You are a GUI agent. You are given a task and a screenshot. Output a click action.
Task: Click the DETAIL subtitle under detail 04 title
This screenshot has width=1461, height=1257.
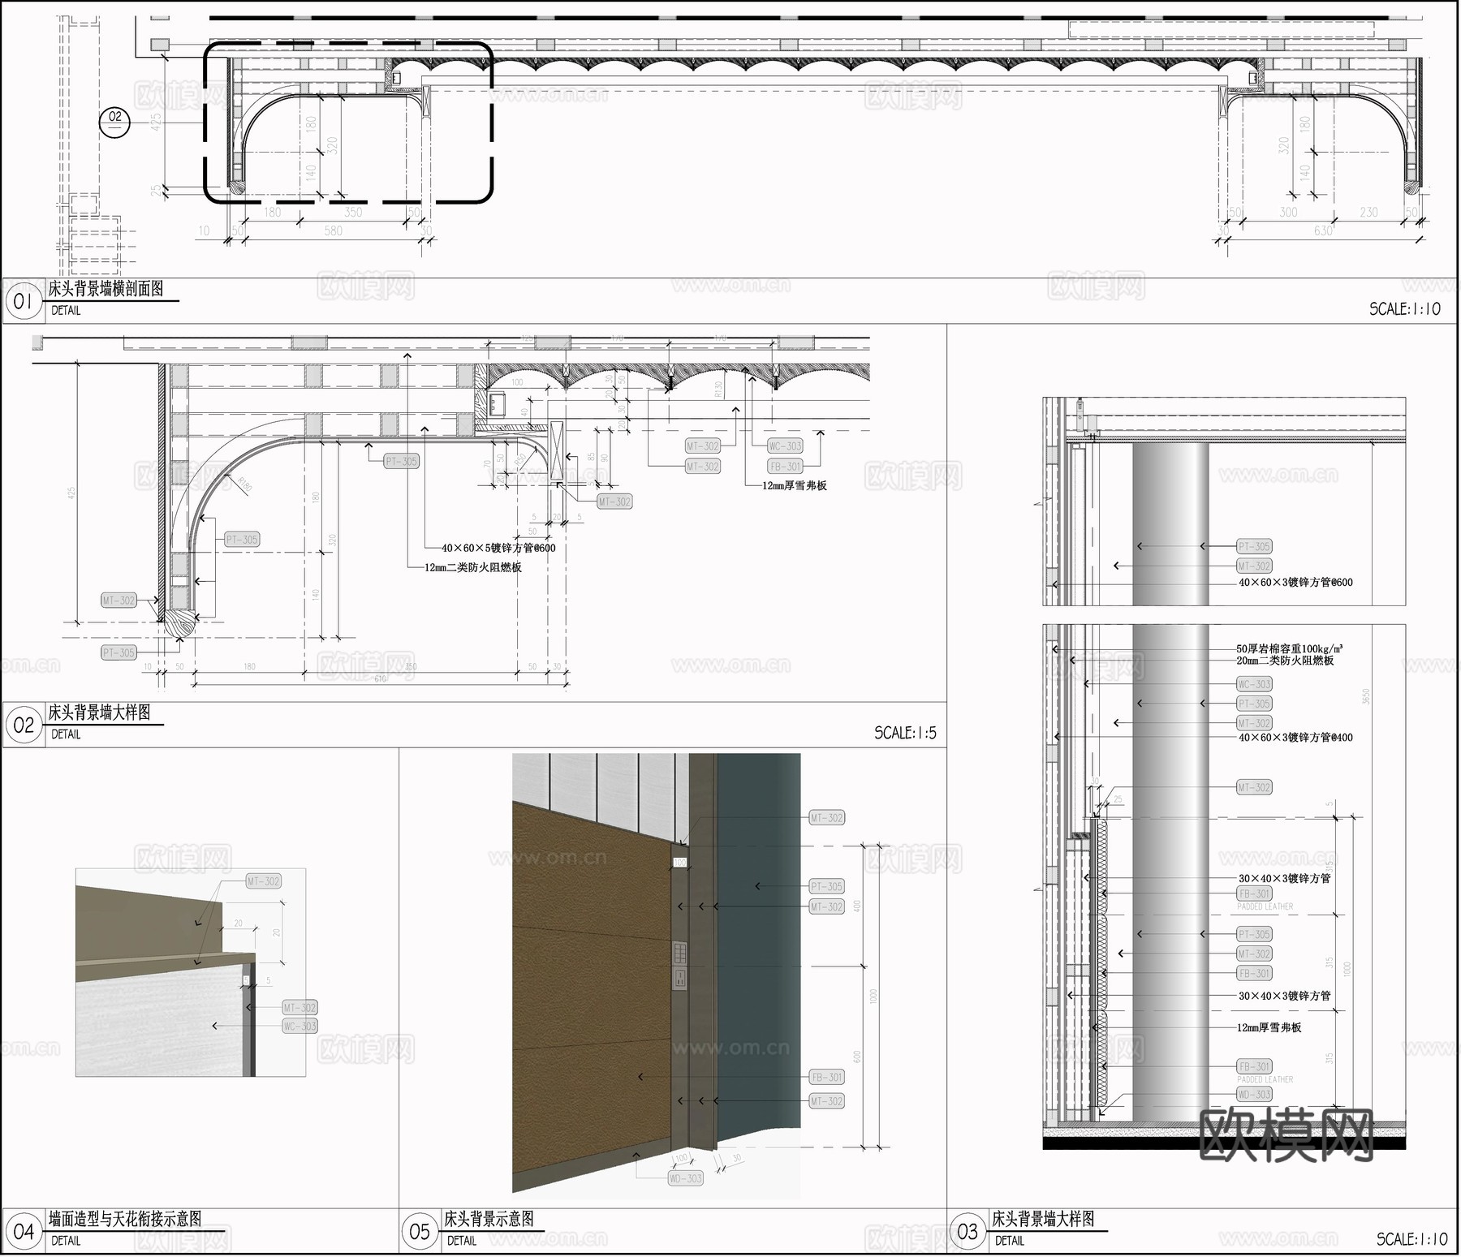(66, 1241)
